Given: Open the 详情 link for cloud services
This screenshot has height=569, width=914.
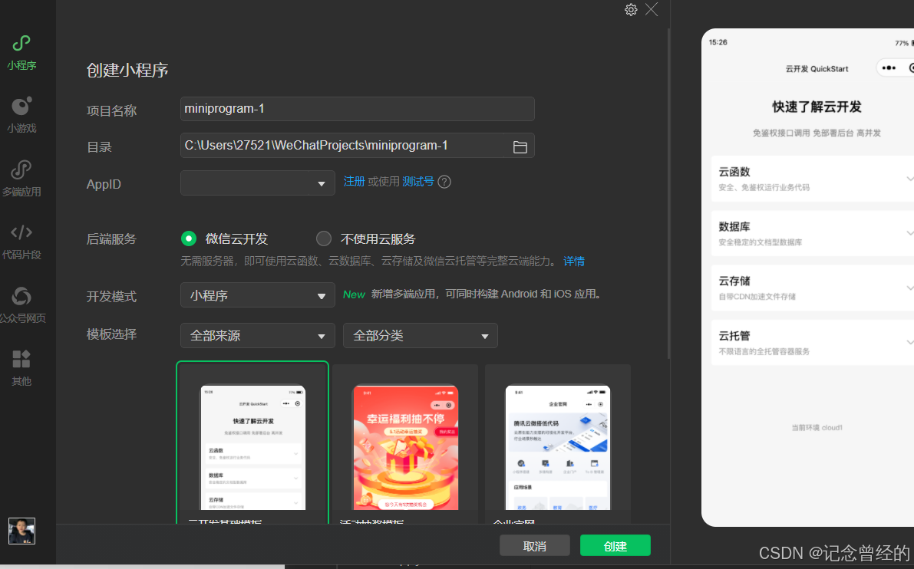Looking at the screenshot, I should [x=574, y=261].
